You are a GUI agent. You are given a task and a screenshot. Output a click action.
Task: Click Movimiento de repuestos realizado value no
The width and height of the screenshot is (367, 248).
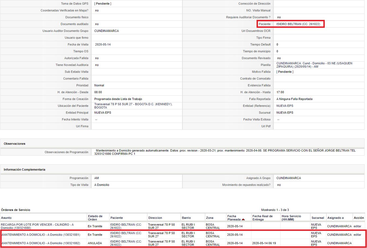point(279,185)
